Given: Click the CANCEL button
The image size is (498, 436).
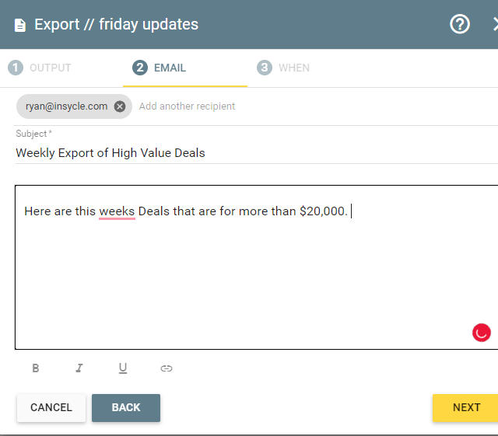Looking at the screenshot, I should (51, 408).
